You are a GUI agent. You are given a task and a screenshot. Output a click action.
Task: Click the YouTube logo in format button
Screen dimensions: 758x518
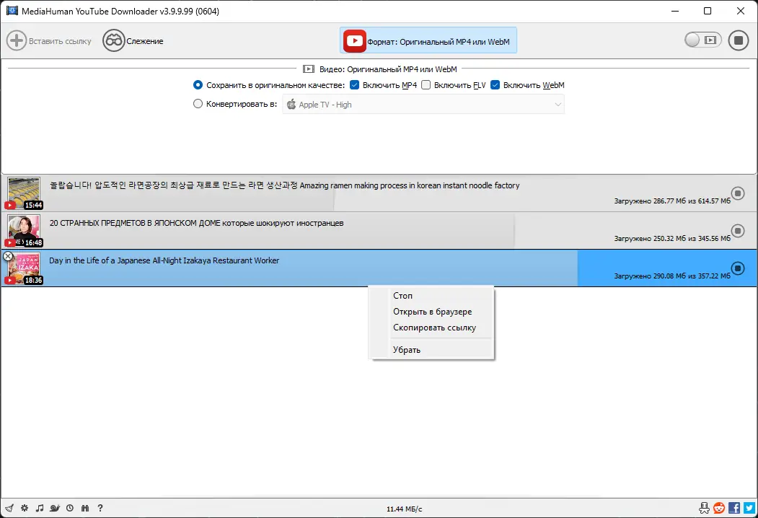tap(354, 41)
